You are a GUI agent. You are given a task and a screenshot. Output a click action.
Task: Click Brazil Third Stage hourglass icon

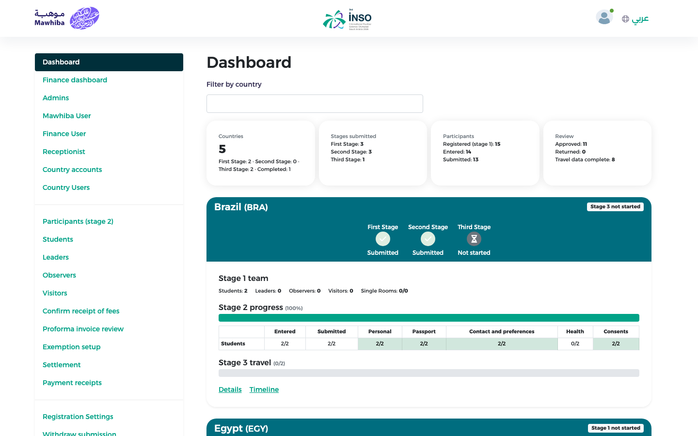coord(474,239)
